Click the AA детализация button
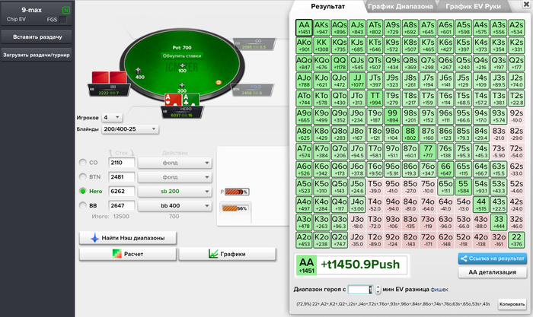The image size is (533, 317). coord(492,272)
